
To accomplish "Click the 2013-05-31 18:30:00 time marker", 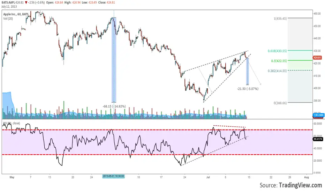I will coord(114,176).
